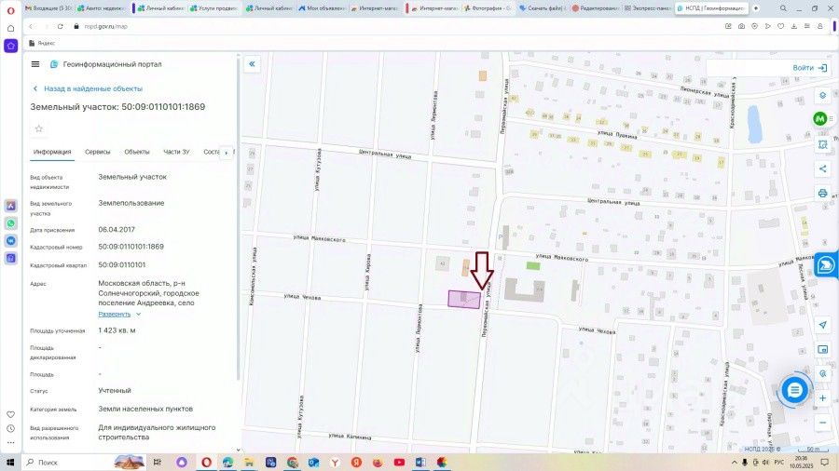Click the map search-location icon above zoom in

[x=823, y=374]
